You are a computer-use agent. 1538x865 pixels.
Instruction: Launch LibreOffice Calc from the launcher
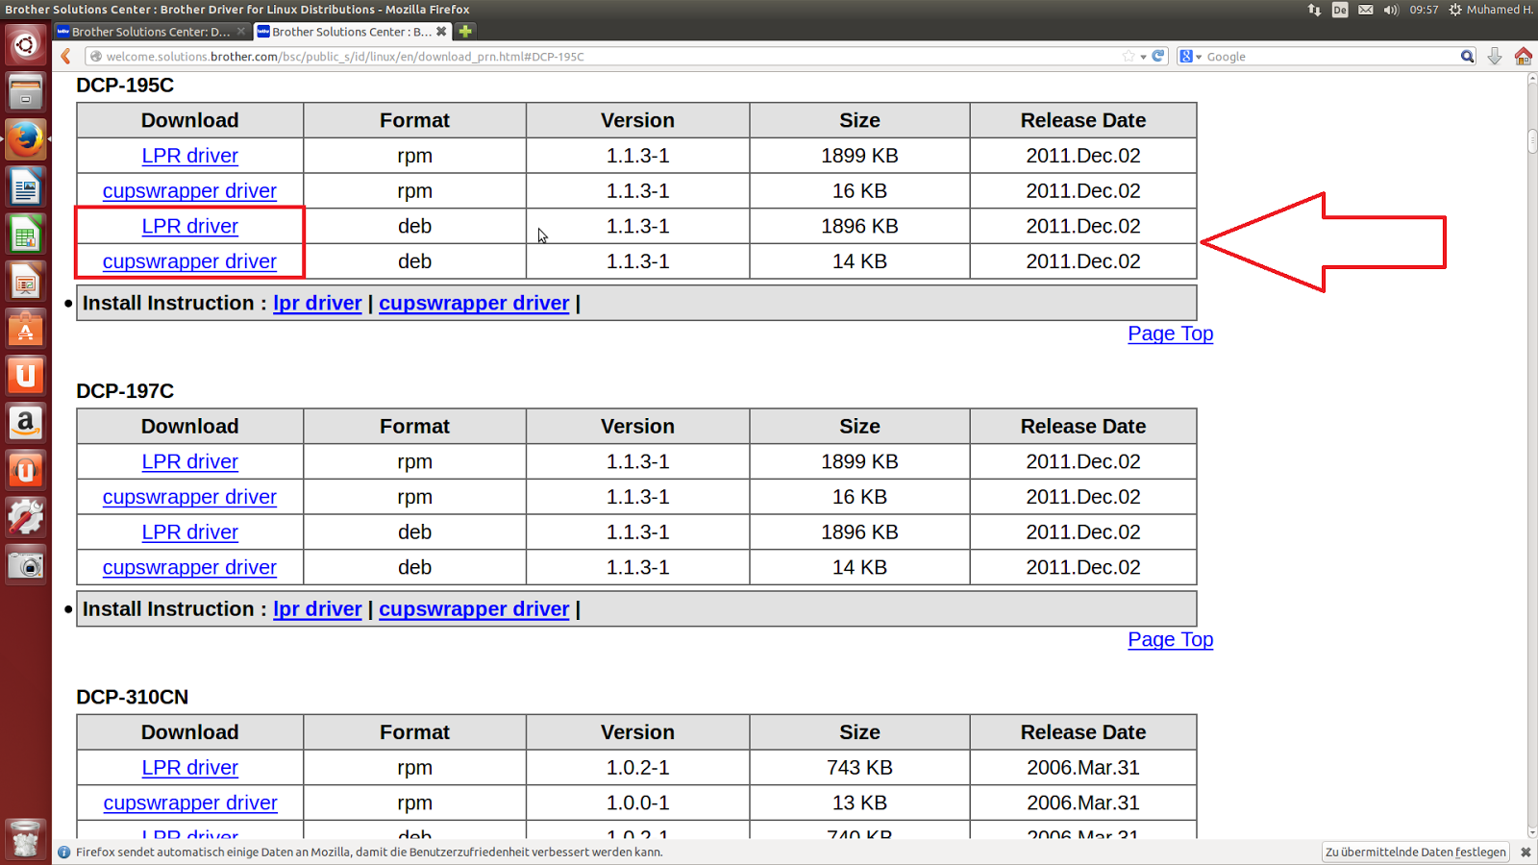(26, 235)
